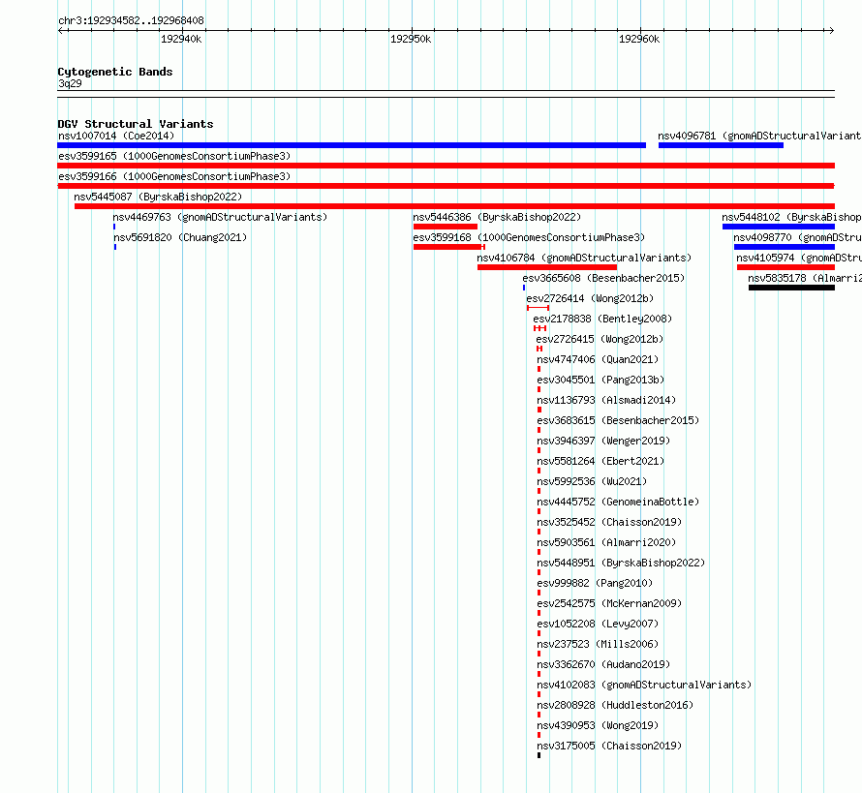Select the 3q29 cytogenetic band label
This screenshot has height=793, width=862.
[70, 83]
